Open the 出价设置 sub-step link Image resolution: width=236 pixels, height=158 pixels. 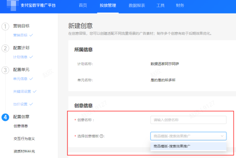[20, 104]
